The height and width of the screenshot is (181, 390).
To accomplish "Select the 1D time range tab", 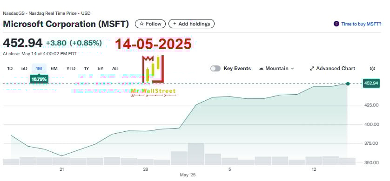I will [x=10, y=69].
